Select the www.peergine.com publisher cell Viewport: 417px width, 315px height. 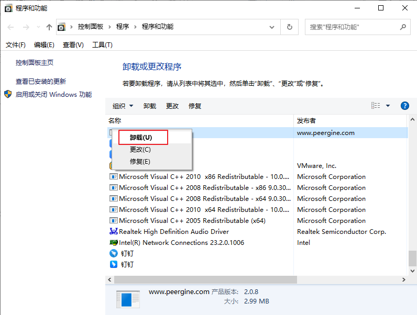(326, 133)
